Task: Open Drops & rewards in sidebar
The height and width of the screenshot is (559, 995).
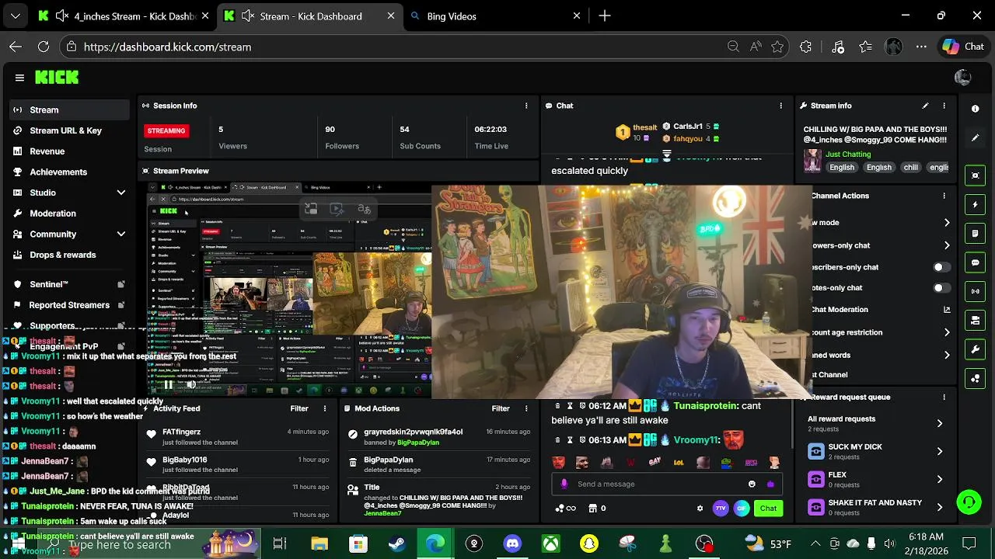Action: coord(70,255)
